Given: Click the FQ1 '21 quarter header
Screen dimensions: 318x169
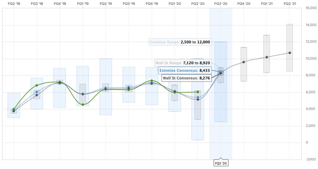Looking at the screenshot, I should click(266, 3).
